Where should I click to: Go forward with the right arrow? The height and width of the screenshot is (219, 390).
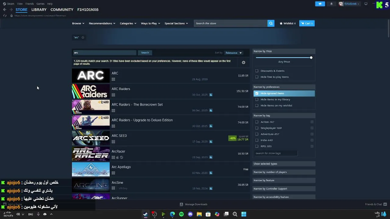[x=11, y=10]
